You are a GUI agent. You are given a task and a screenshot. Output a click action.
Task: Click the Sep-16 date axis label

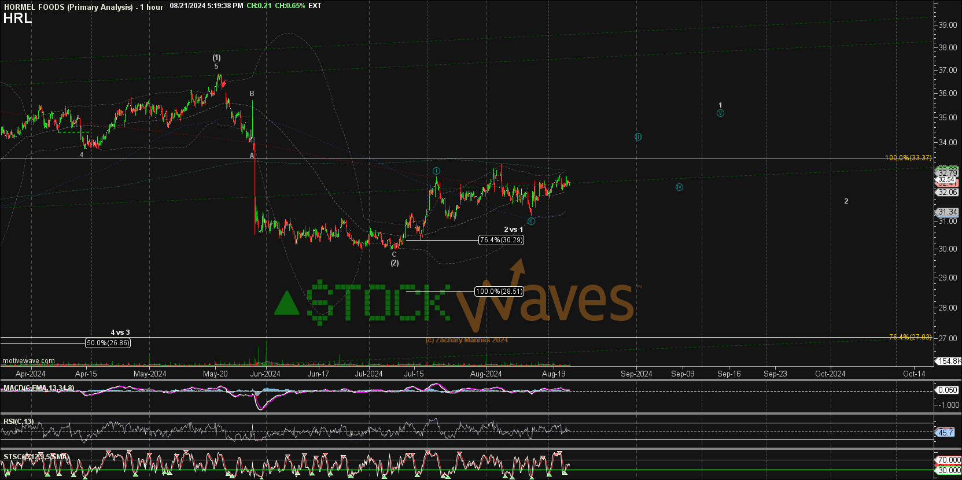(x=729, y=374)
